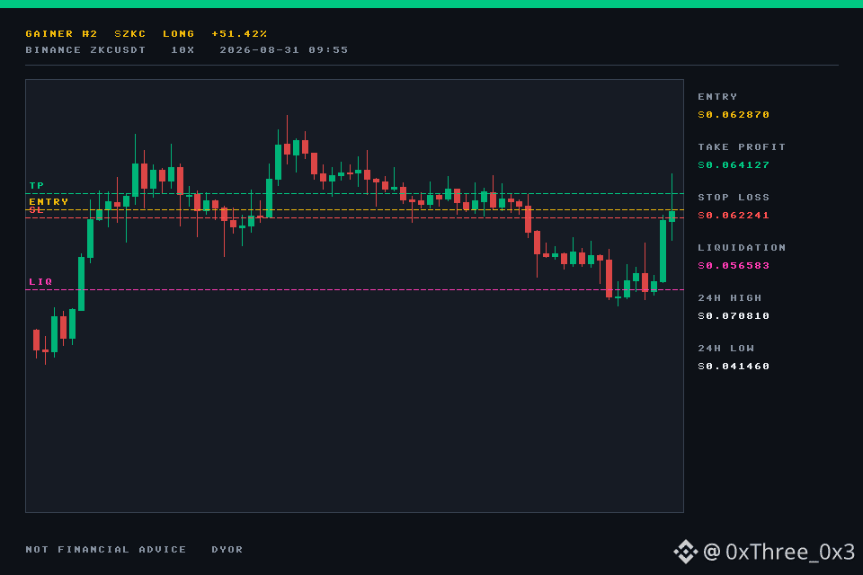Click the ENTRY line label on chart
The height and width of the screenshot is (575, 863).
(49, 202)
